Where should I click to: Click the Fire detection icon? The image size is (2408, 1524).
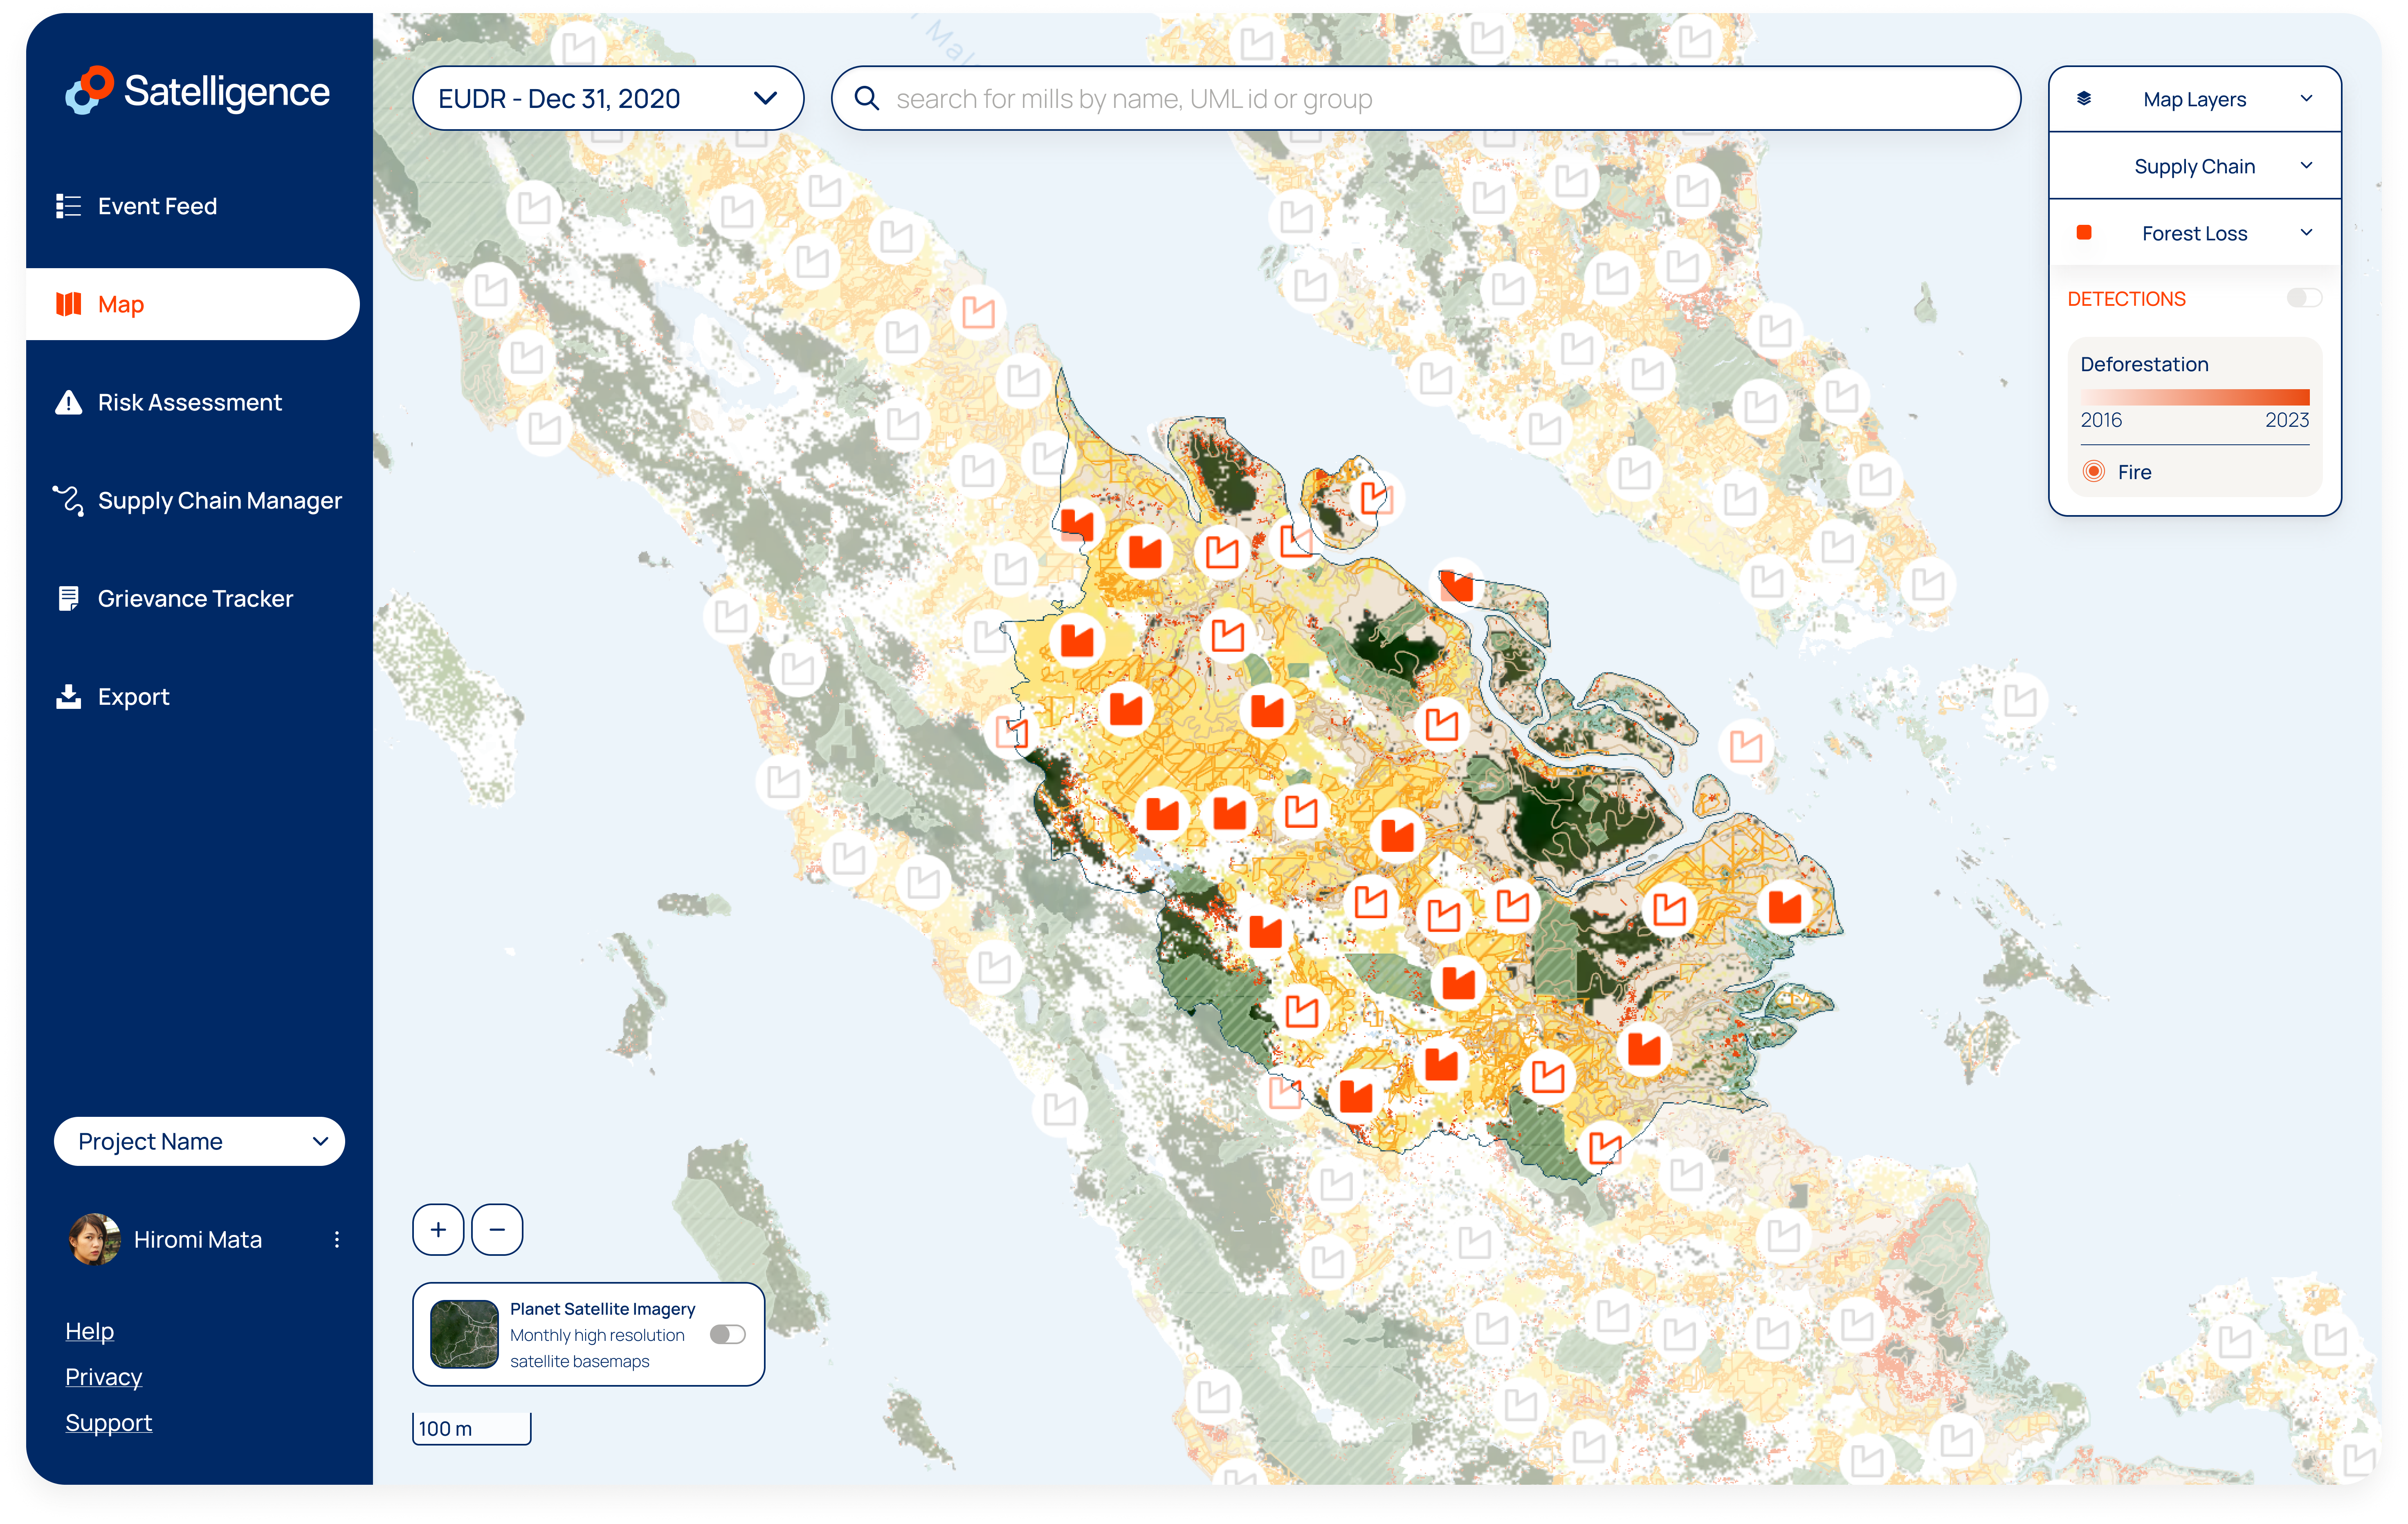click(2093, 472)
